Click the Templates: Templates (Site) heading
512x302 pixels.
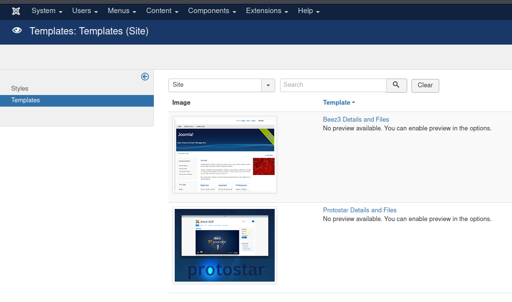[x=89, y=31]
